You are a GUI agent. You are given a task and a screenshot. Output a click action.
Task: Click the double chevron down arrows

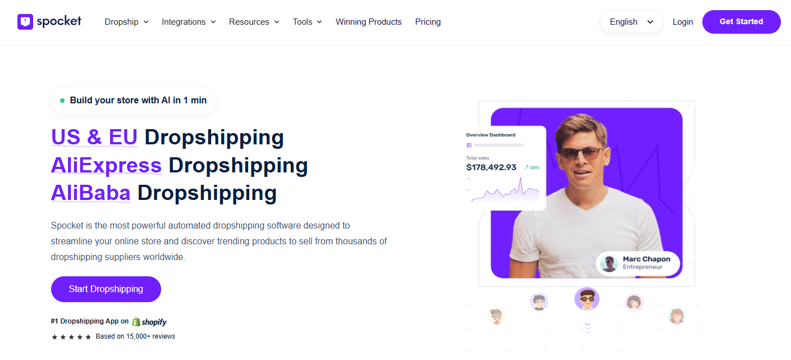(587, 328)
